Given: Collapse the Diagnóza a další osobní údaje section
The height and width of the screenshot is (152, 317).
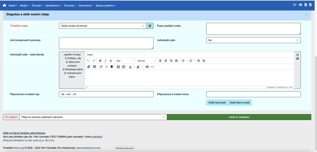Looking at the screenshot, I should pos(306,14).
